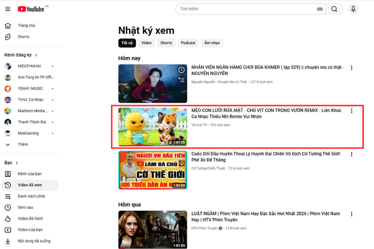Open the on-screen keyboard in search box
The width and height of the screenshot is (374, 249).
pyautogui.click(x=320, y=9)
